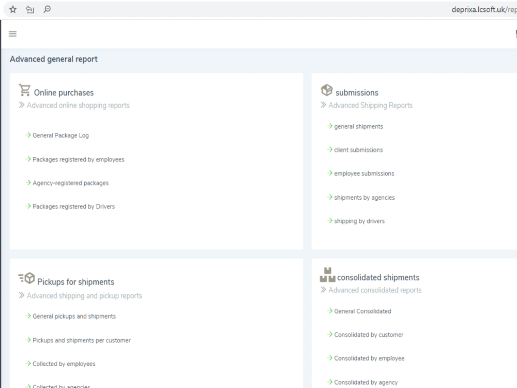
Task: Click the browser address bar URL
Action: pos(484,9)
